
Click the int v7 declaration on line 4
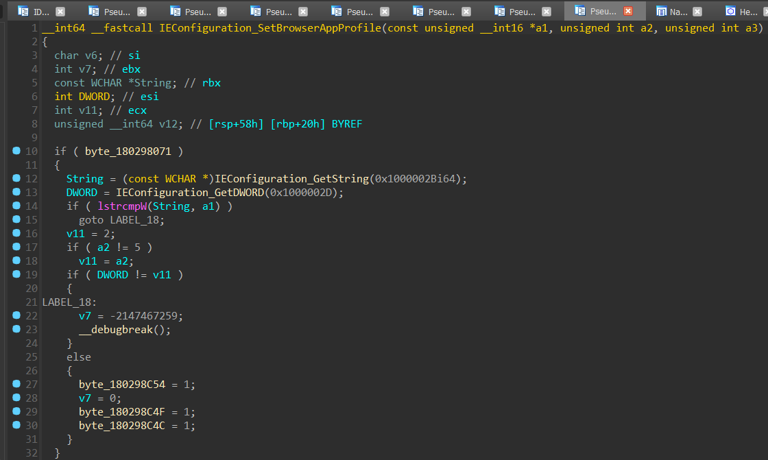point(76,69)
